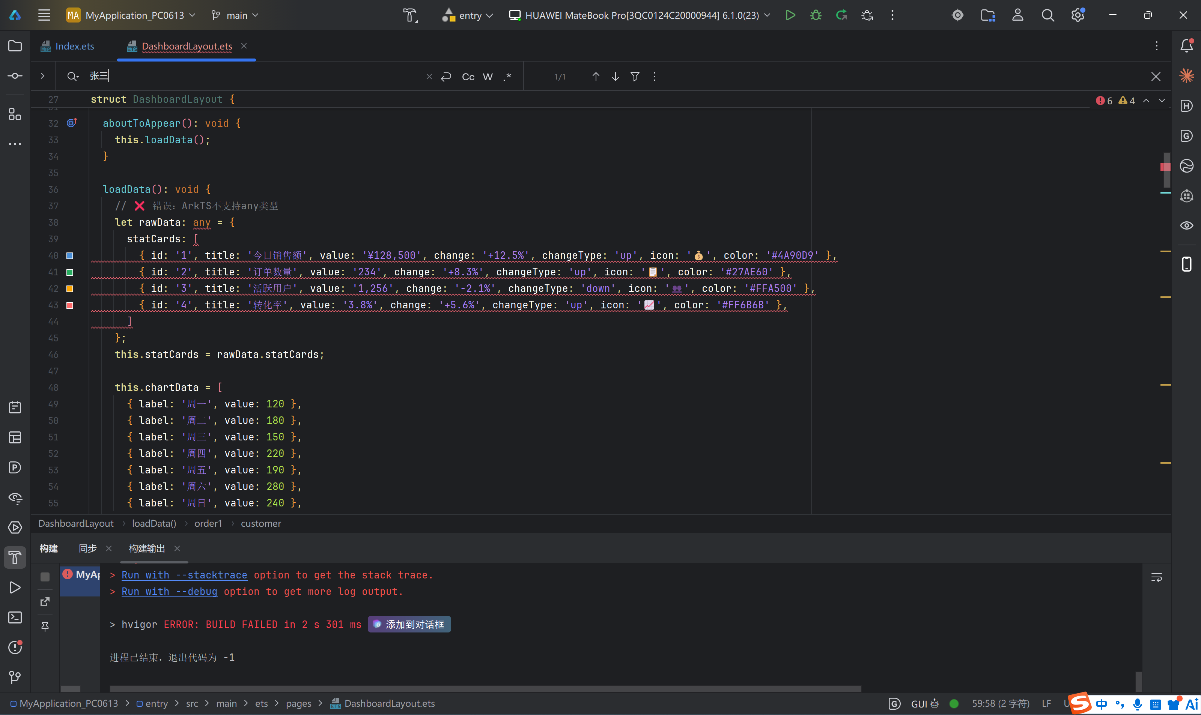Click the line separator LF in status bar

[1046, 703]
